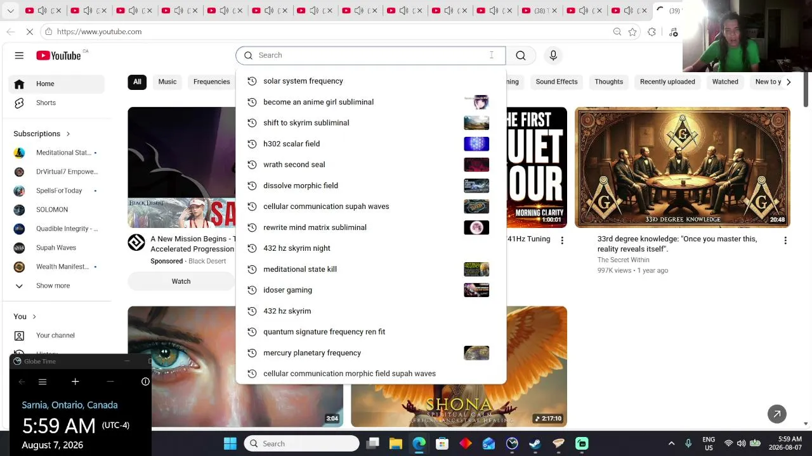This screenshot has height=456, width=812.
Task: Select the Watched filter chip
Action: [x=725, y=82]
